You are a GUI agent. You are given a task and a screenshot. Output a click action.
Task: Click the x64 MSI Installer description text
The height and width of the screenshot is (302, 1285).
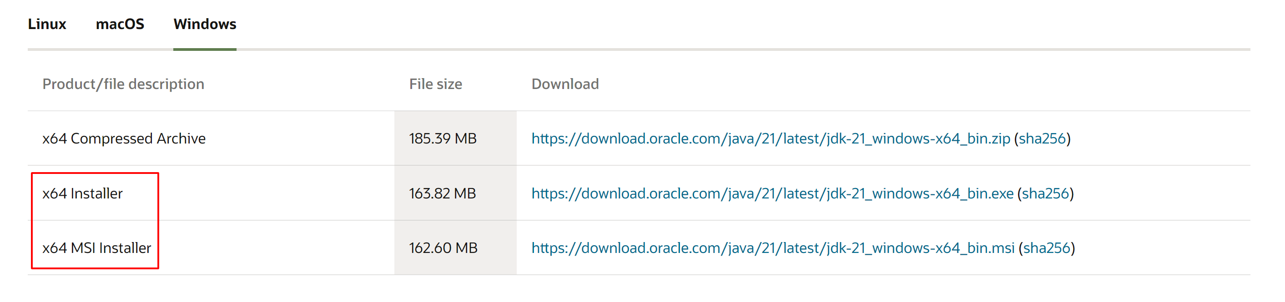96,248
